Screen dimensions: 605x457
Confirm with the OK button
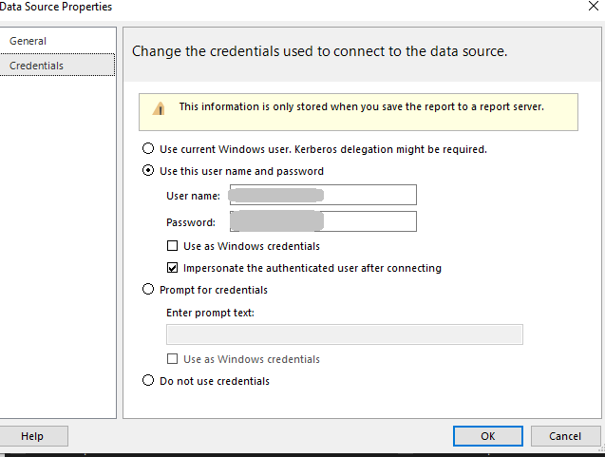[x=488, y=436]
